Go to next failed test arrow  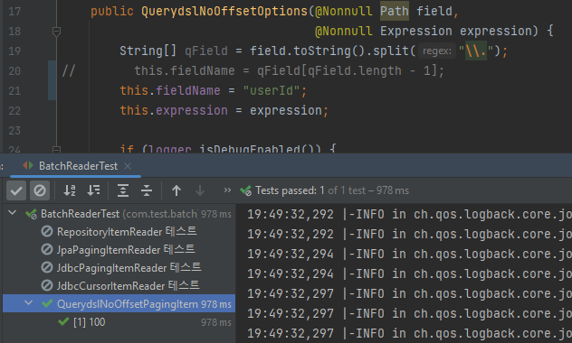[200, 190]
